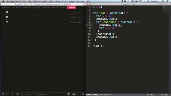Switch to the Network tab
Viewport: 171px width, 96px height.
27,8
